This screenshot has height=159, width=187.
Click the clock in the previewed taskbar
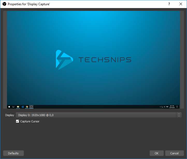point(172,107)
